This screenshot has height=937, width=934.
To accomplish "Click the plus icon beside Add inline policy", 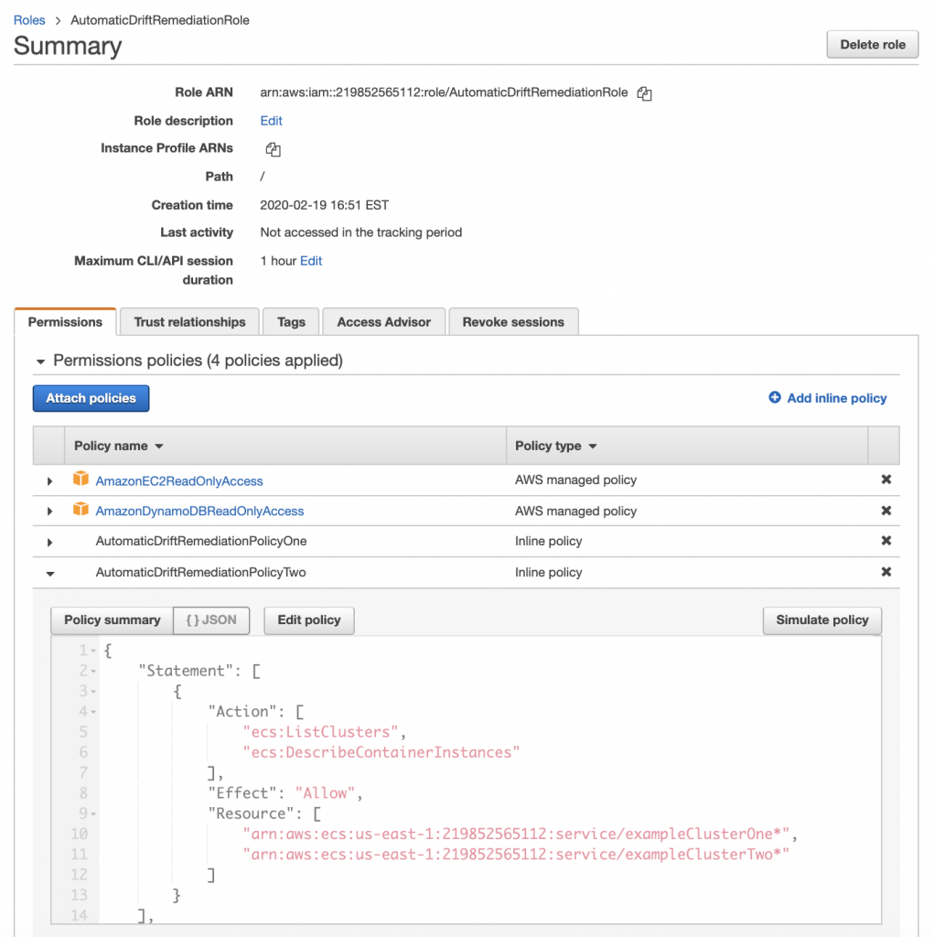I will point(775,397).
